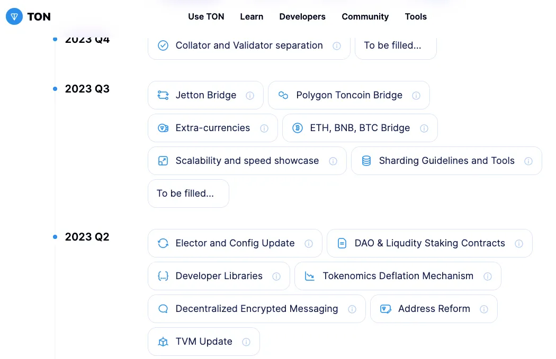This screenshot has height=359, width=556.
Task: Click the Collator and Validator separation checkmark icon
Action: point(163,45)
